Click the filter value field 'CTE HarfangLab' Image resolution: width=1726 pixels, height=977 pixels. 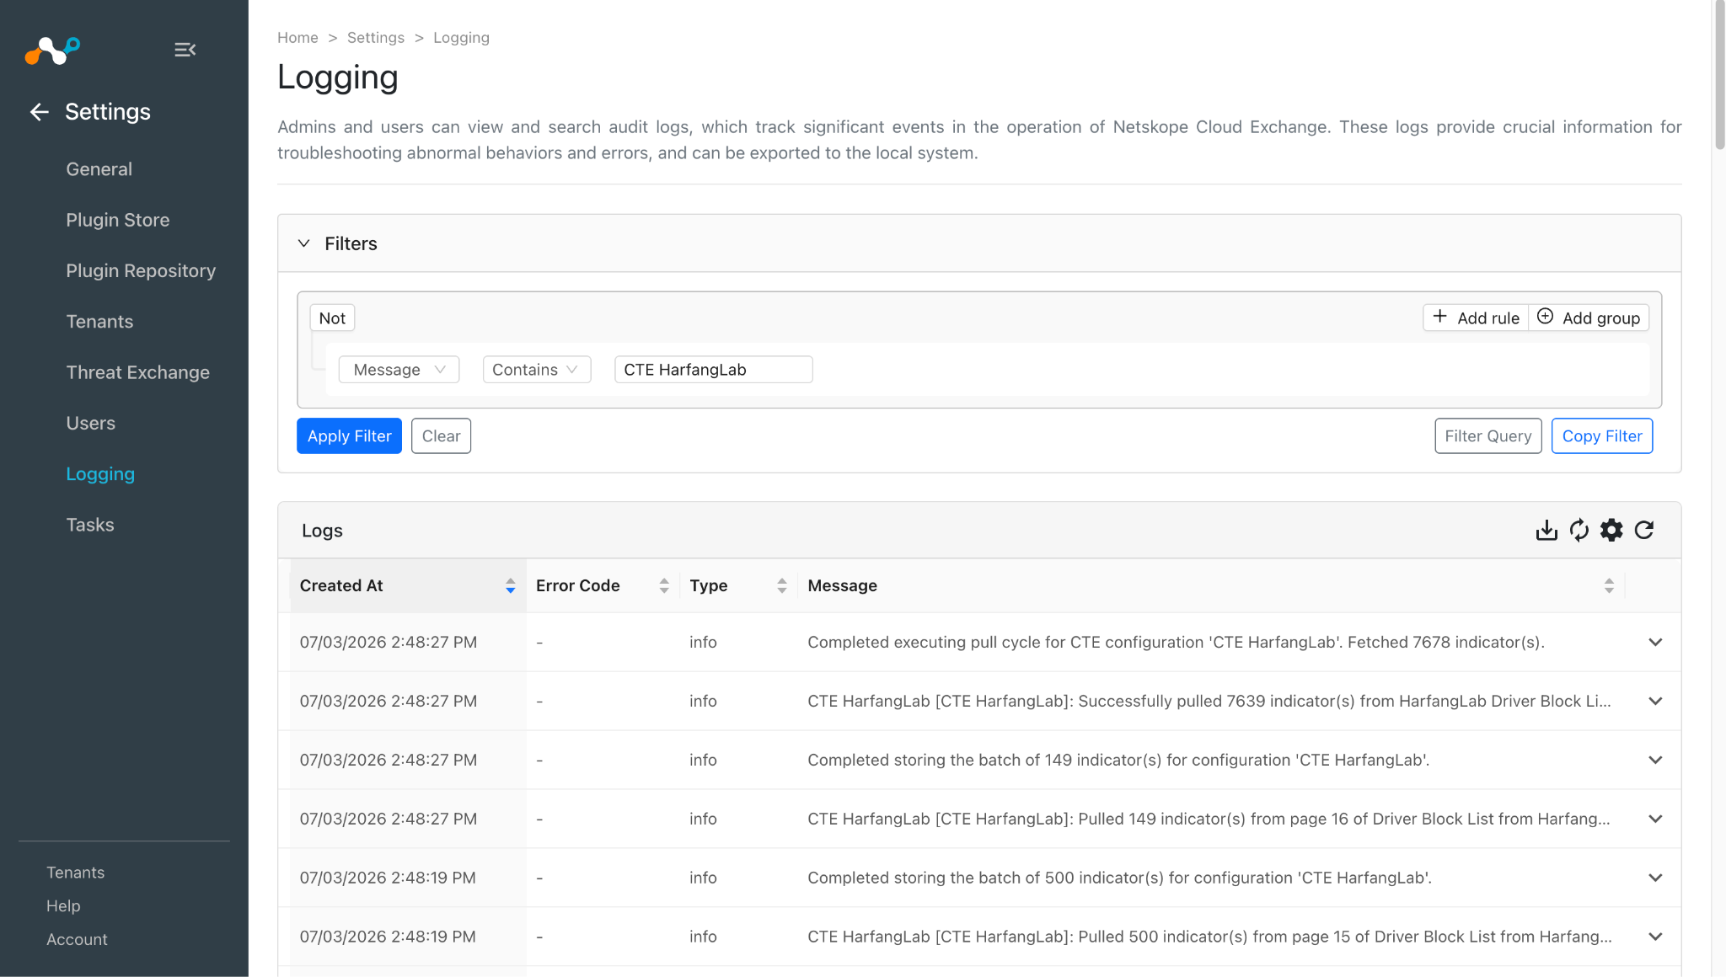click(x=714, y=370)
